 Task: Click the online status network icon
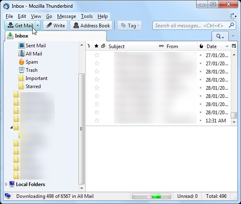point(7,196)
